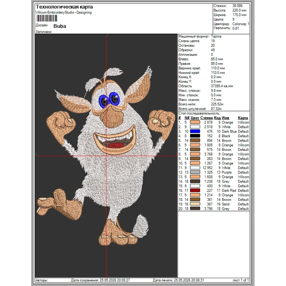
Task: Click the "Dark Blue" color name
Action: pos(229,131)
